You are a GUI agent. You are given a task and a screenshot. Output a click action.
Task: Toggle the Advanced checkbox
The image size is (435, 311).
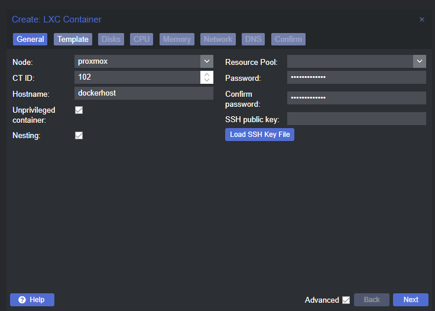pyautogui.click(x=346, y=300)
